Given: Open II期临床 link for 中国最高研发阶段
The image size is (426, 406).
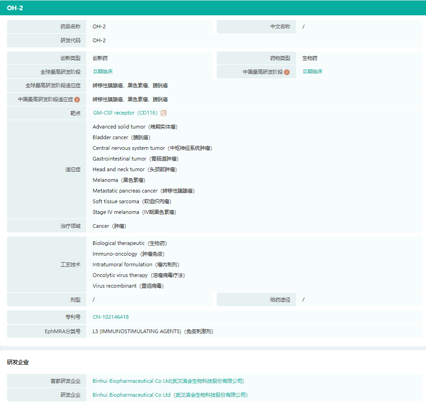Looking at the screenshot, I should tap(312, 72).
